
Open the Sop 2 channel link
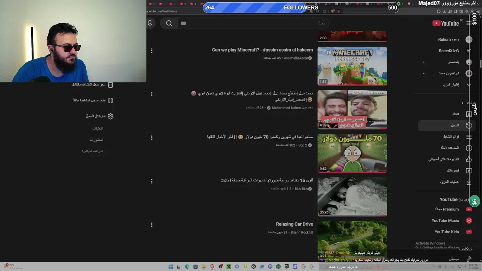point(303,145)
